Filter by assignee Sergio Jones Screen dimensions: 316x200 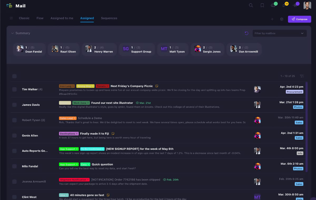click(x=207, y=49)
